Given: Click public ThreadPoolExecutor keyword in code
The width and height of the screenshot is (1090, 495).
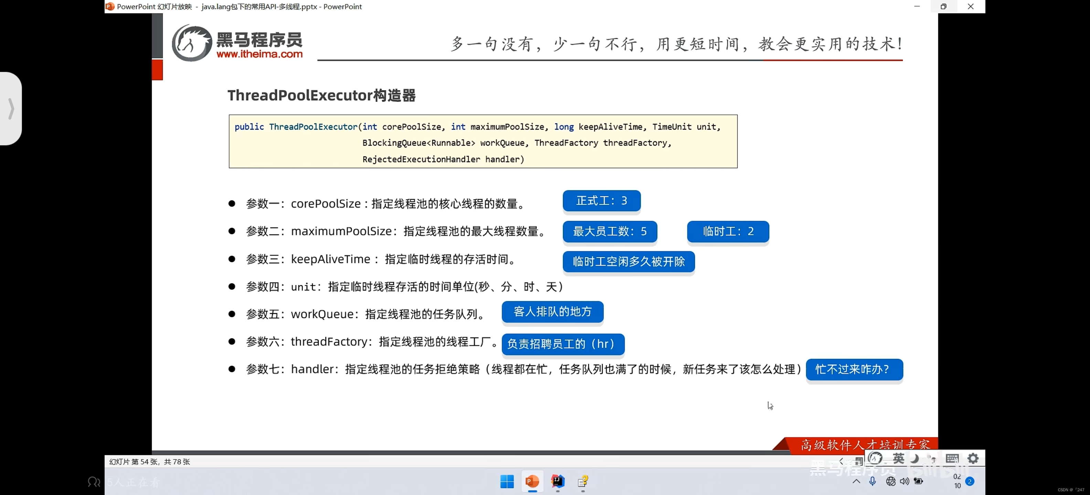Looking at the screenshot, I should (296, 127).
